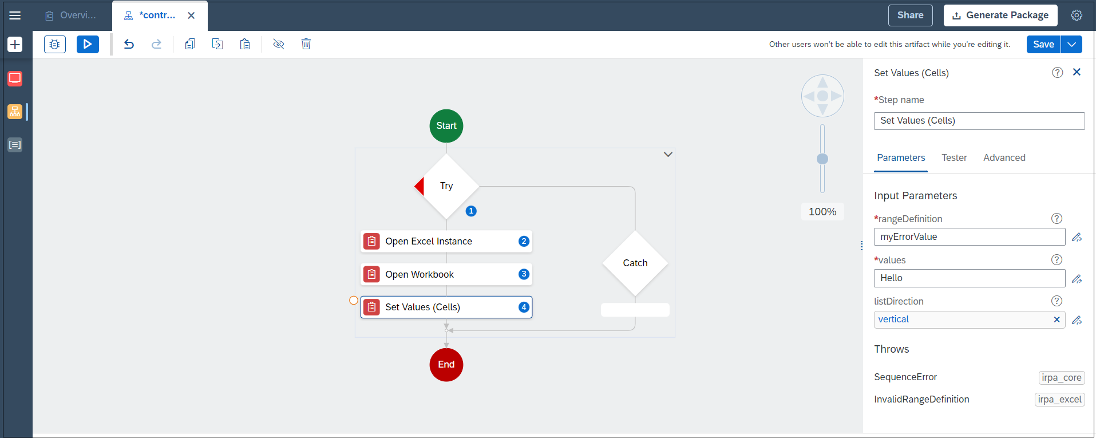The image size is (1096, 438).
Task: Click the Paste clipboard icon
Action: point(245,44)
